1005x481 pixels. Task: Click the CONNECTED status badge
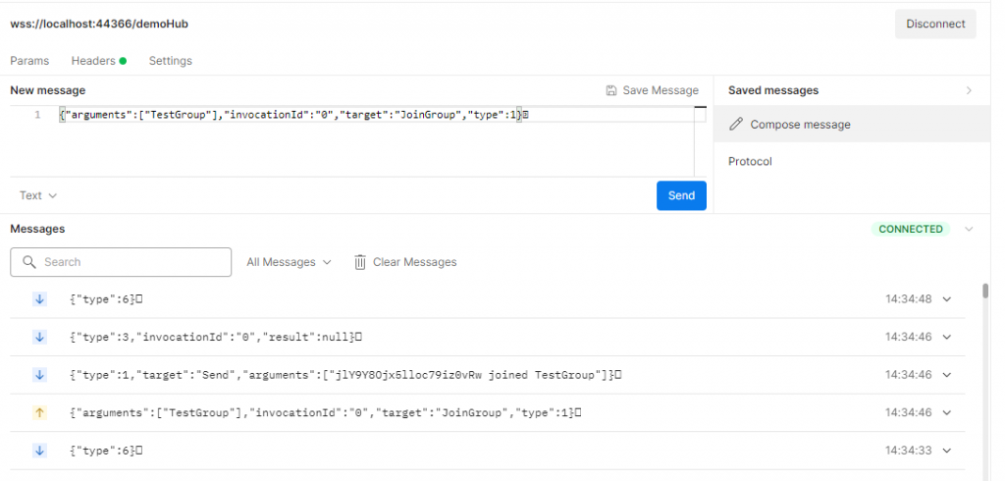point(911,229)
